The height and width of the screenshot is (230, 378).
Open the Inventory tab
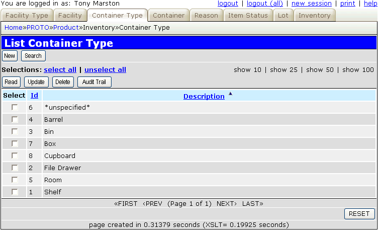pyautogui.click(x=314, y=16)
